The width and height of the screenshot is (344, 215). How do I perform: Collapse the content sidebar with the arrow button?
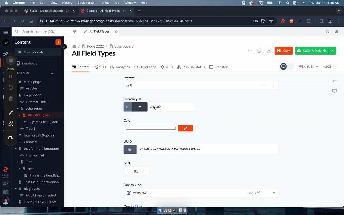[x=64, y=47]
